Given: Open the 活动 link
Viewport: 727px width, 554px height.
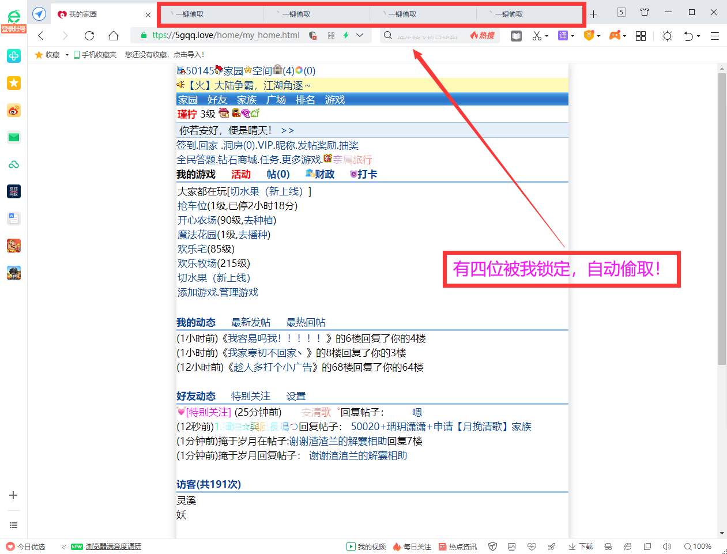Looking at the screenshot, I should [x=241, y=174].
